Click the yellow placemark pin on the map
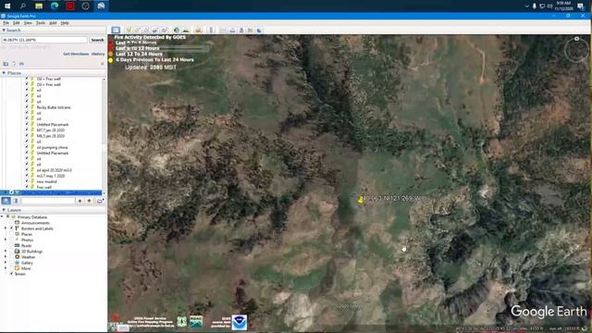The height and width of the screenshot is (333, 592). pyautogui.click(x=361, y=200)
